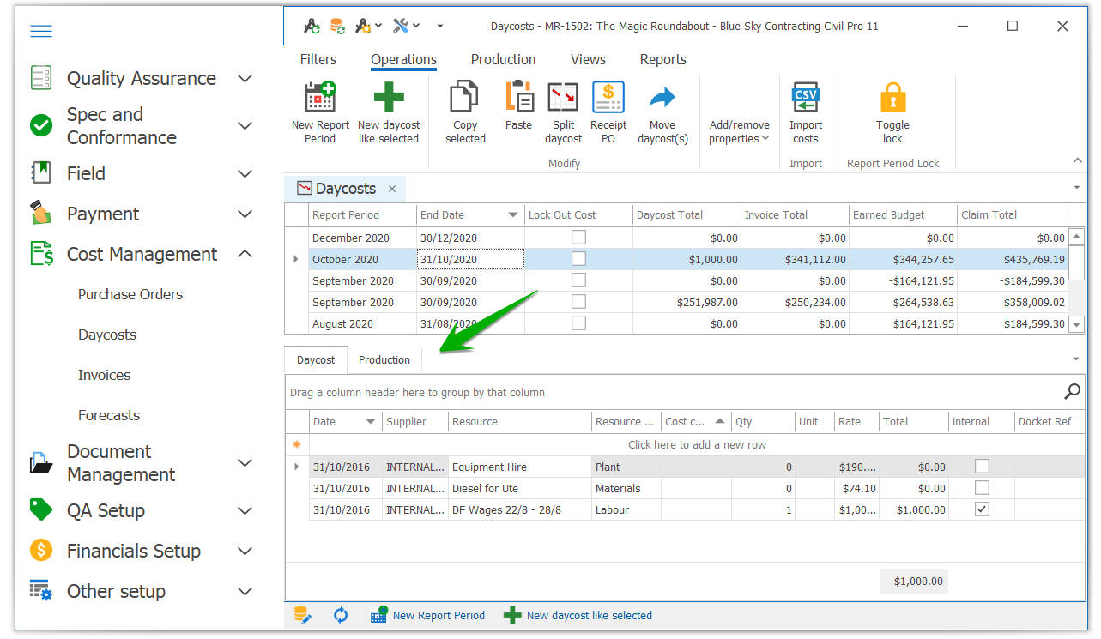Click the Other setup gear icon

pyautogui.click(x=41, y=591)
